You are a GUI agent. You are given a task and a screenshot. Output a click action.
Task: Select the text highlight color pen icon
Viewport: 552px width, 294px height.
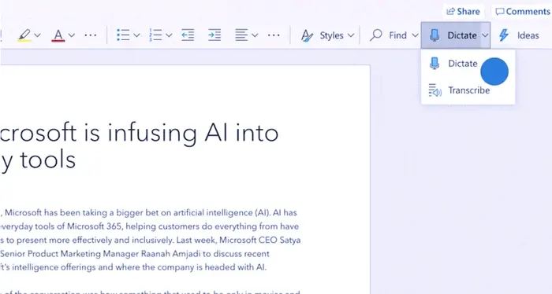[24, 35]
